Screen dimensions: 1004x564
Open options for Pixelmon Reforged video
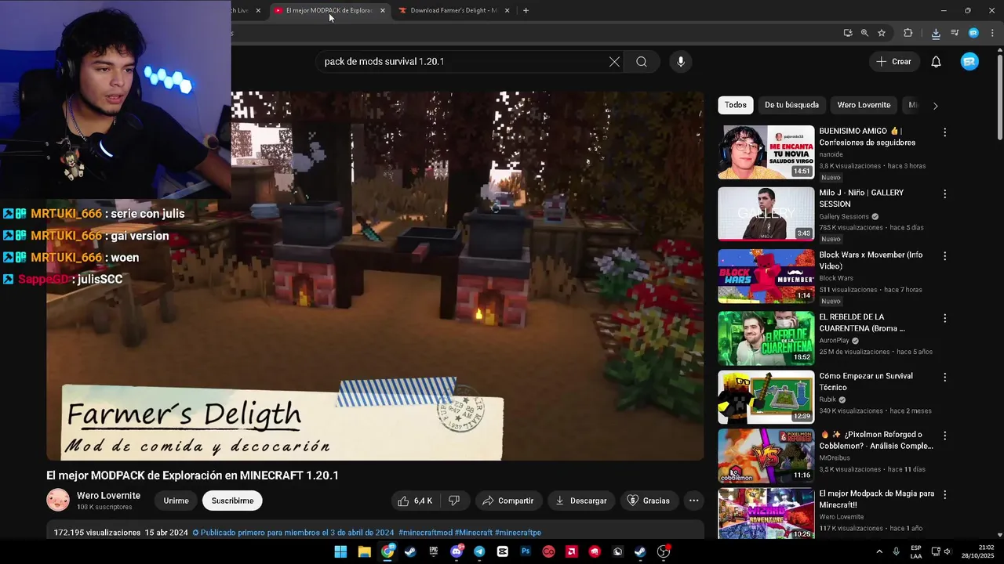click(x=944, y=436)
